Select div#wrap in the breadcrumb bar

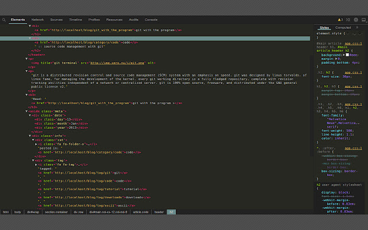point(33,212)
